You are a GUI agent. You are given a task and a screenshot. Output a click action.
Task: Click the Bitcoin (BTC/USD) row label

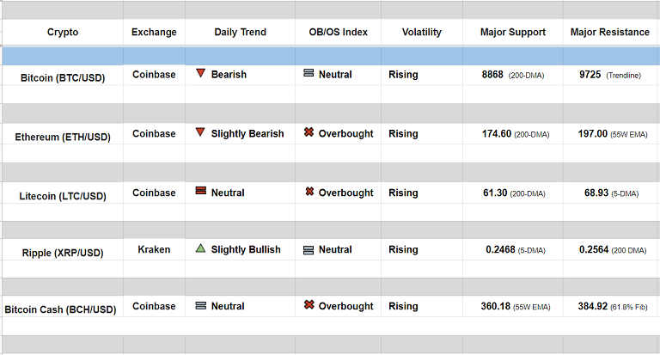click(x=63, y=77)
